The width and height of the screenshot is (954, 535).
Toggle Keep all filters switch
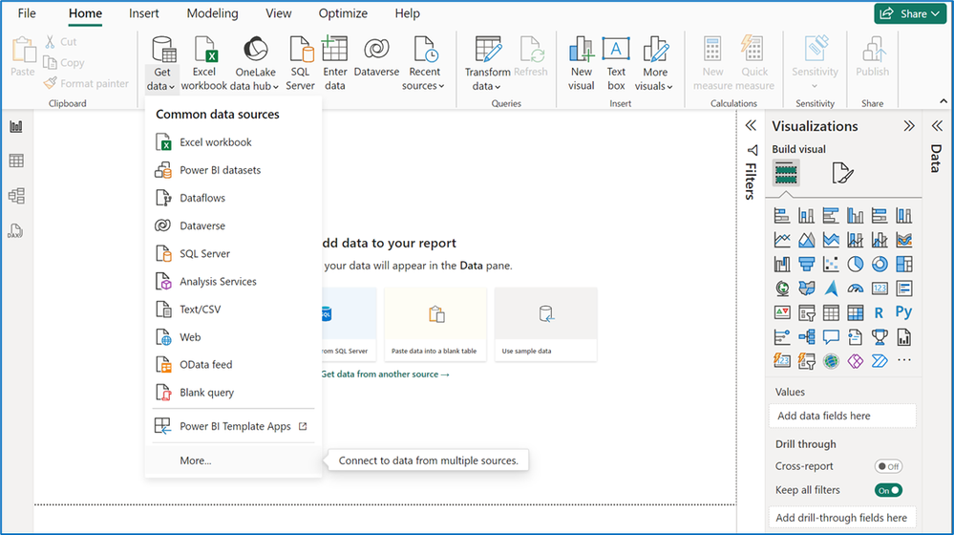coord(888,490)
